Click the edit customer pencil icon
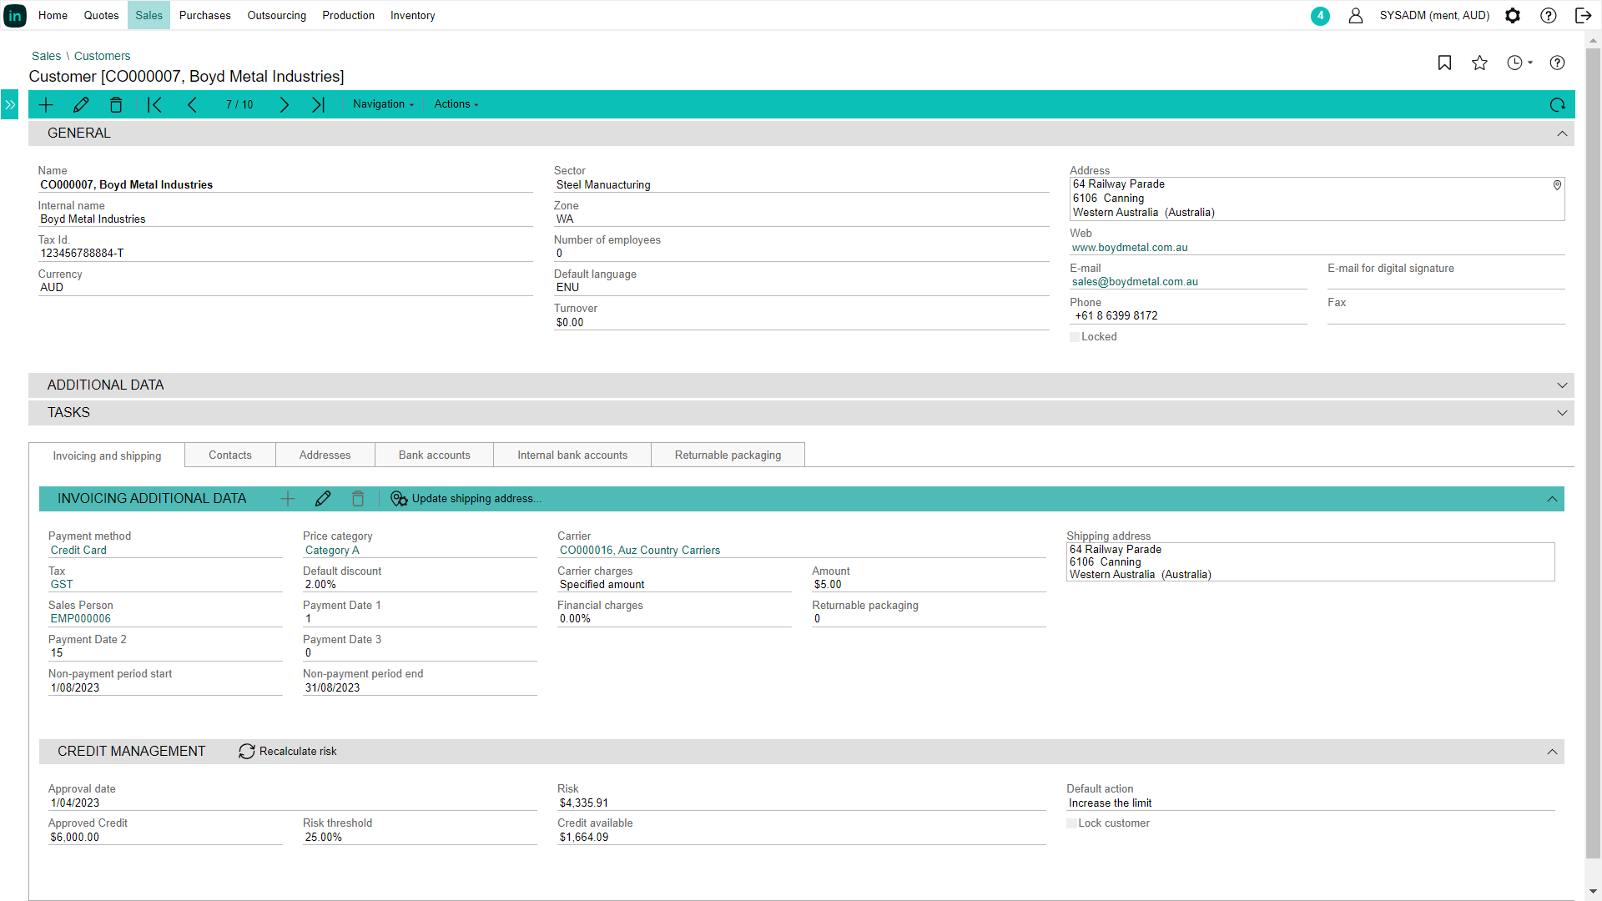The width and height of the screenshot is (1602, 901). 81,104
